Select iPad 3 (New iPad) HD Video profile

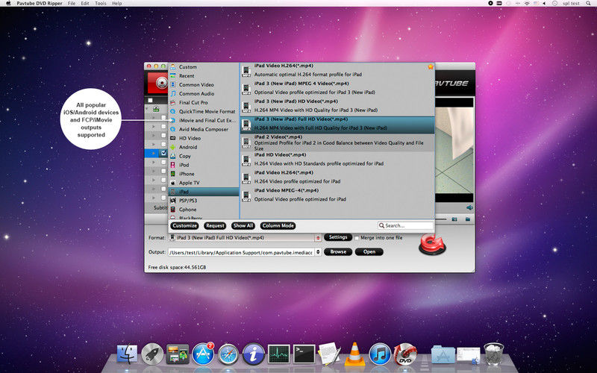click(337, 106)
